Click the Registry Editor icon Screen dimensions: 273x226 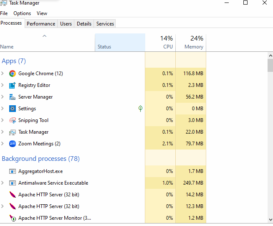click(x=13, y=85)
